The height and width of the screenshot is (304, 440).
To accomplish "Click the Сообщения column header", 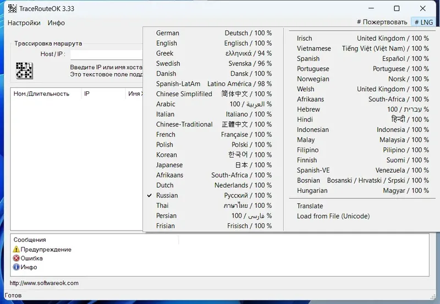I will [x=94, y=240].
